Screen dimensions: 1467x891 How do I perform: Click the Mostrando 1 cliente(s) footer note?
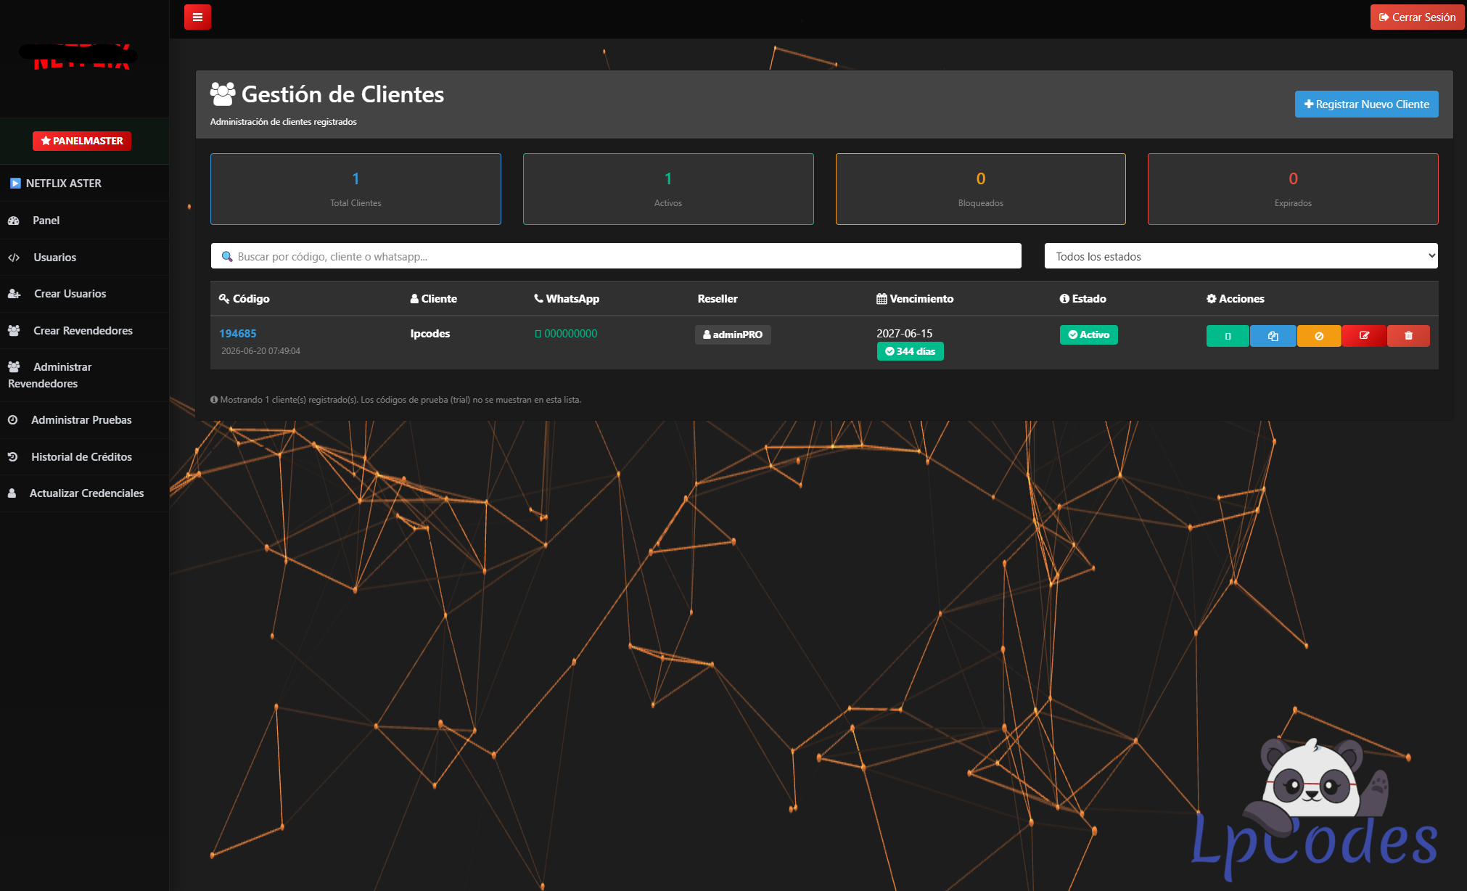[395, 400]
